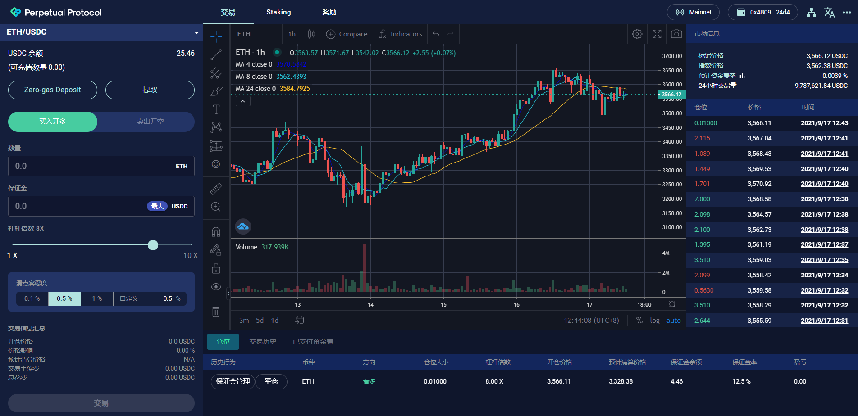Open the 1h timeframe selector
This screenshot has height=416, width=858.
[x=292, y=34]
